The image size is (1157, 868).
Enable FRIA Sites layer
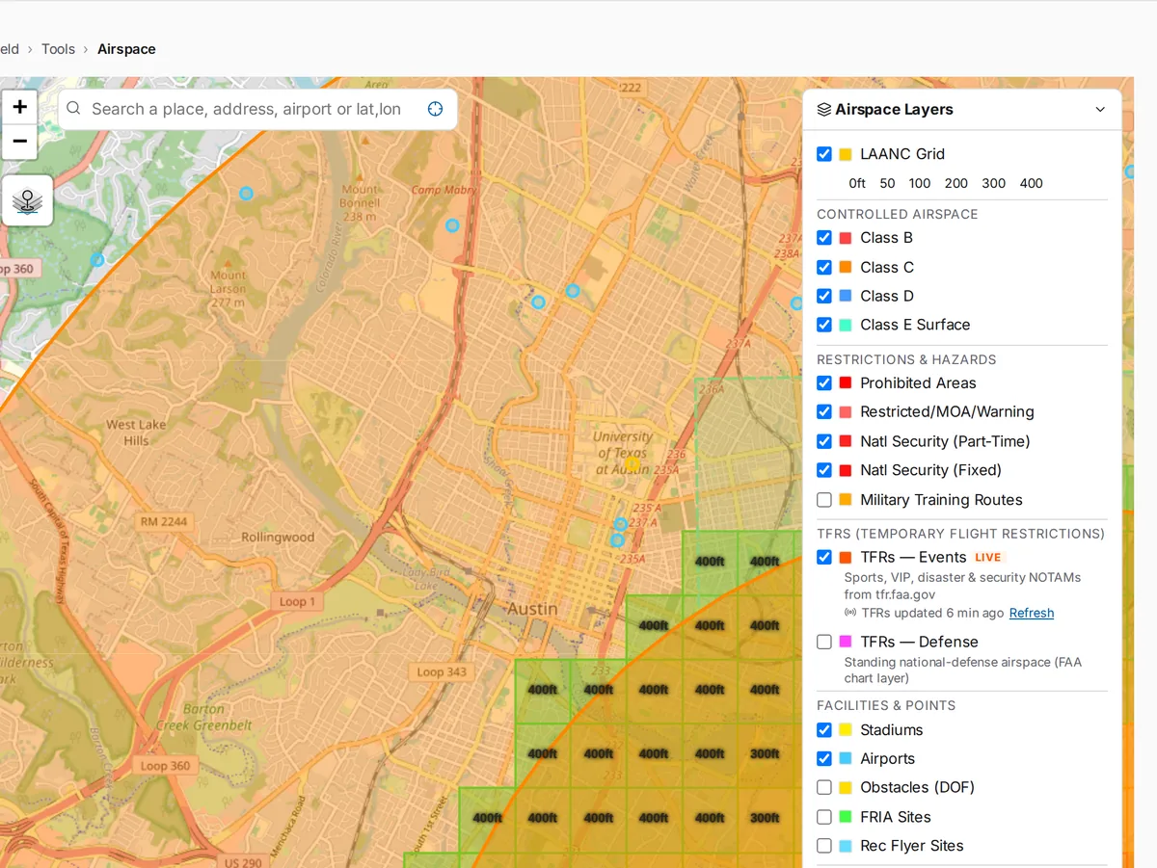point(824,817)
